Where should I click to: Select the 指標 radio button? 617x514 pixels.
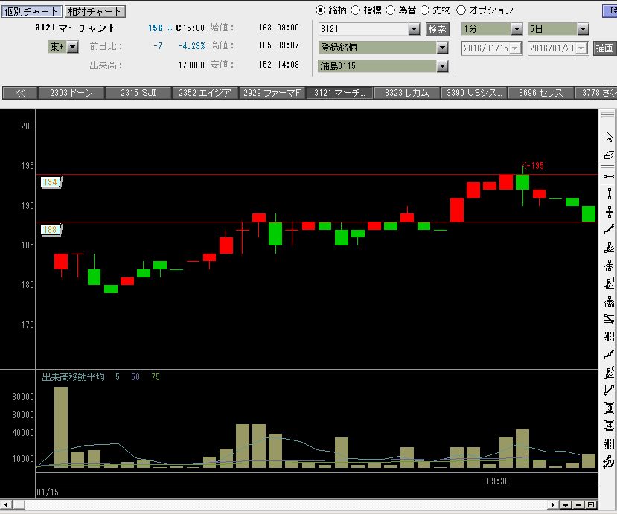pos(355,10)
